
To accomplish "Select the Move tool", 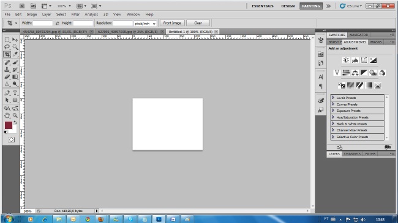I will coord(15,40).
